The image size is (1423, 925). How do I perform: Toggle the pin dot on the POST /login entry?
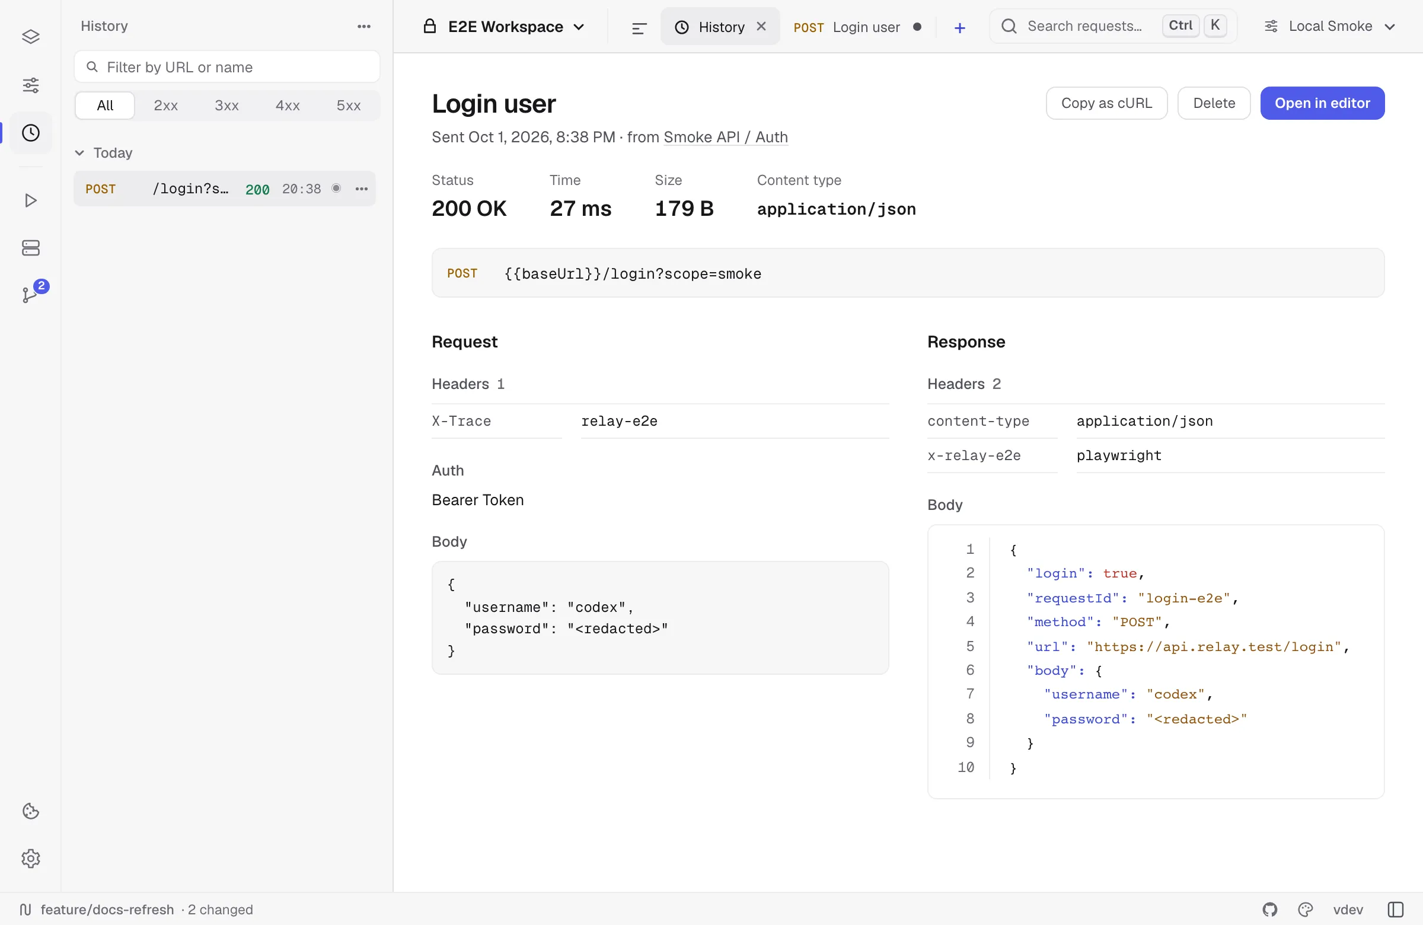(x=337, y=189)
